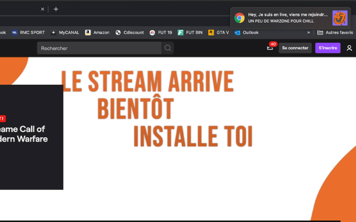Open the Outlook bookmark

click(x=247, y=32)
